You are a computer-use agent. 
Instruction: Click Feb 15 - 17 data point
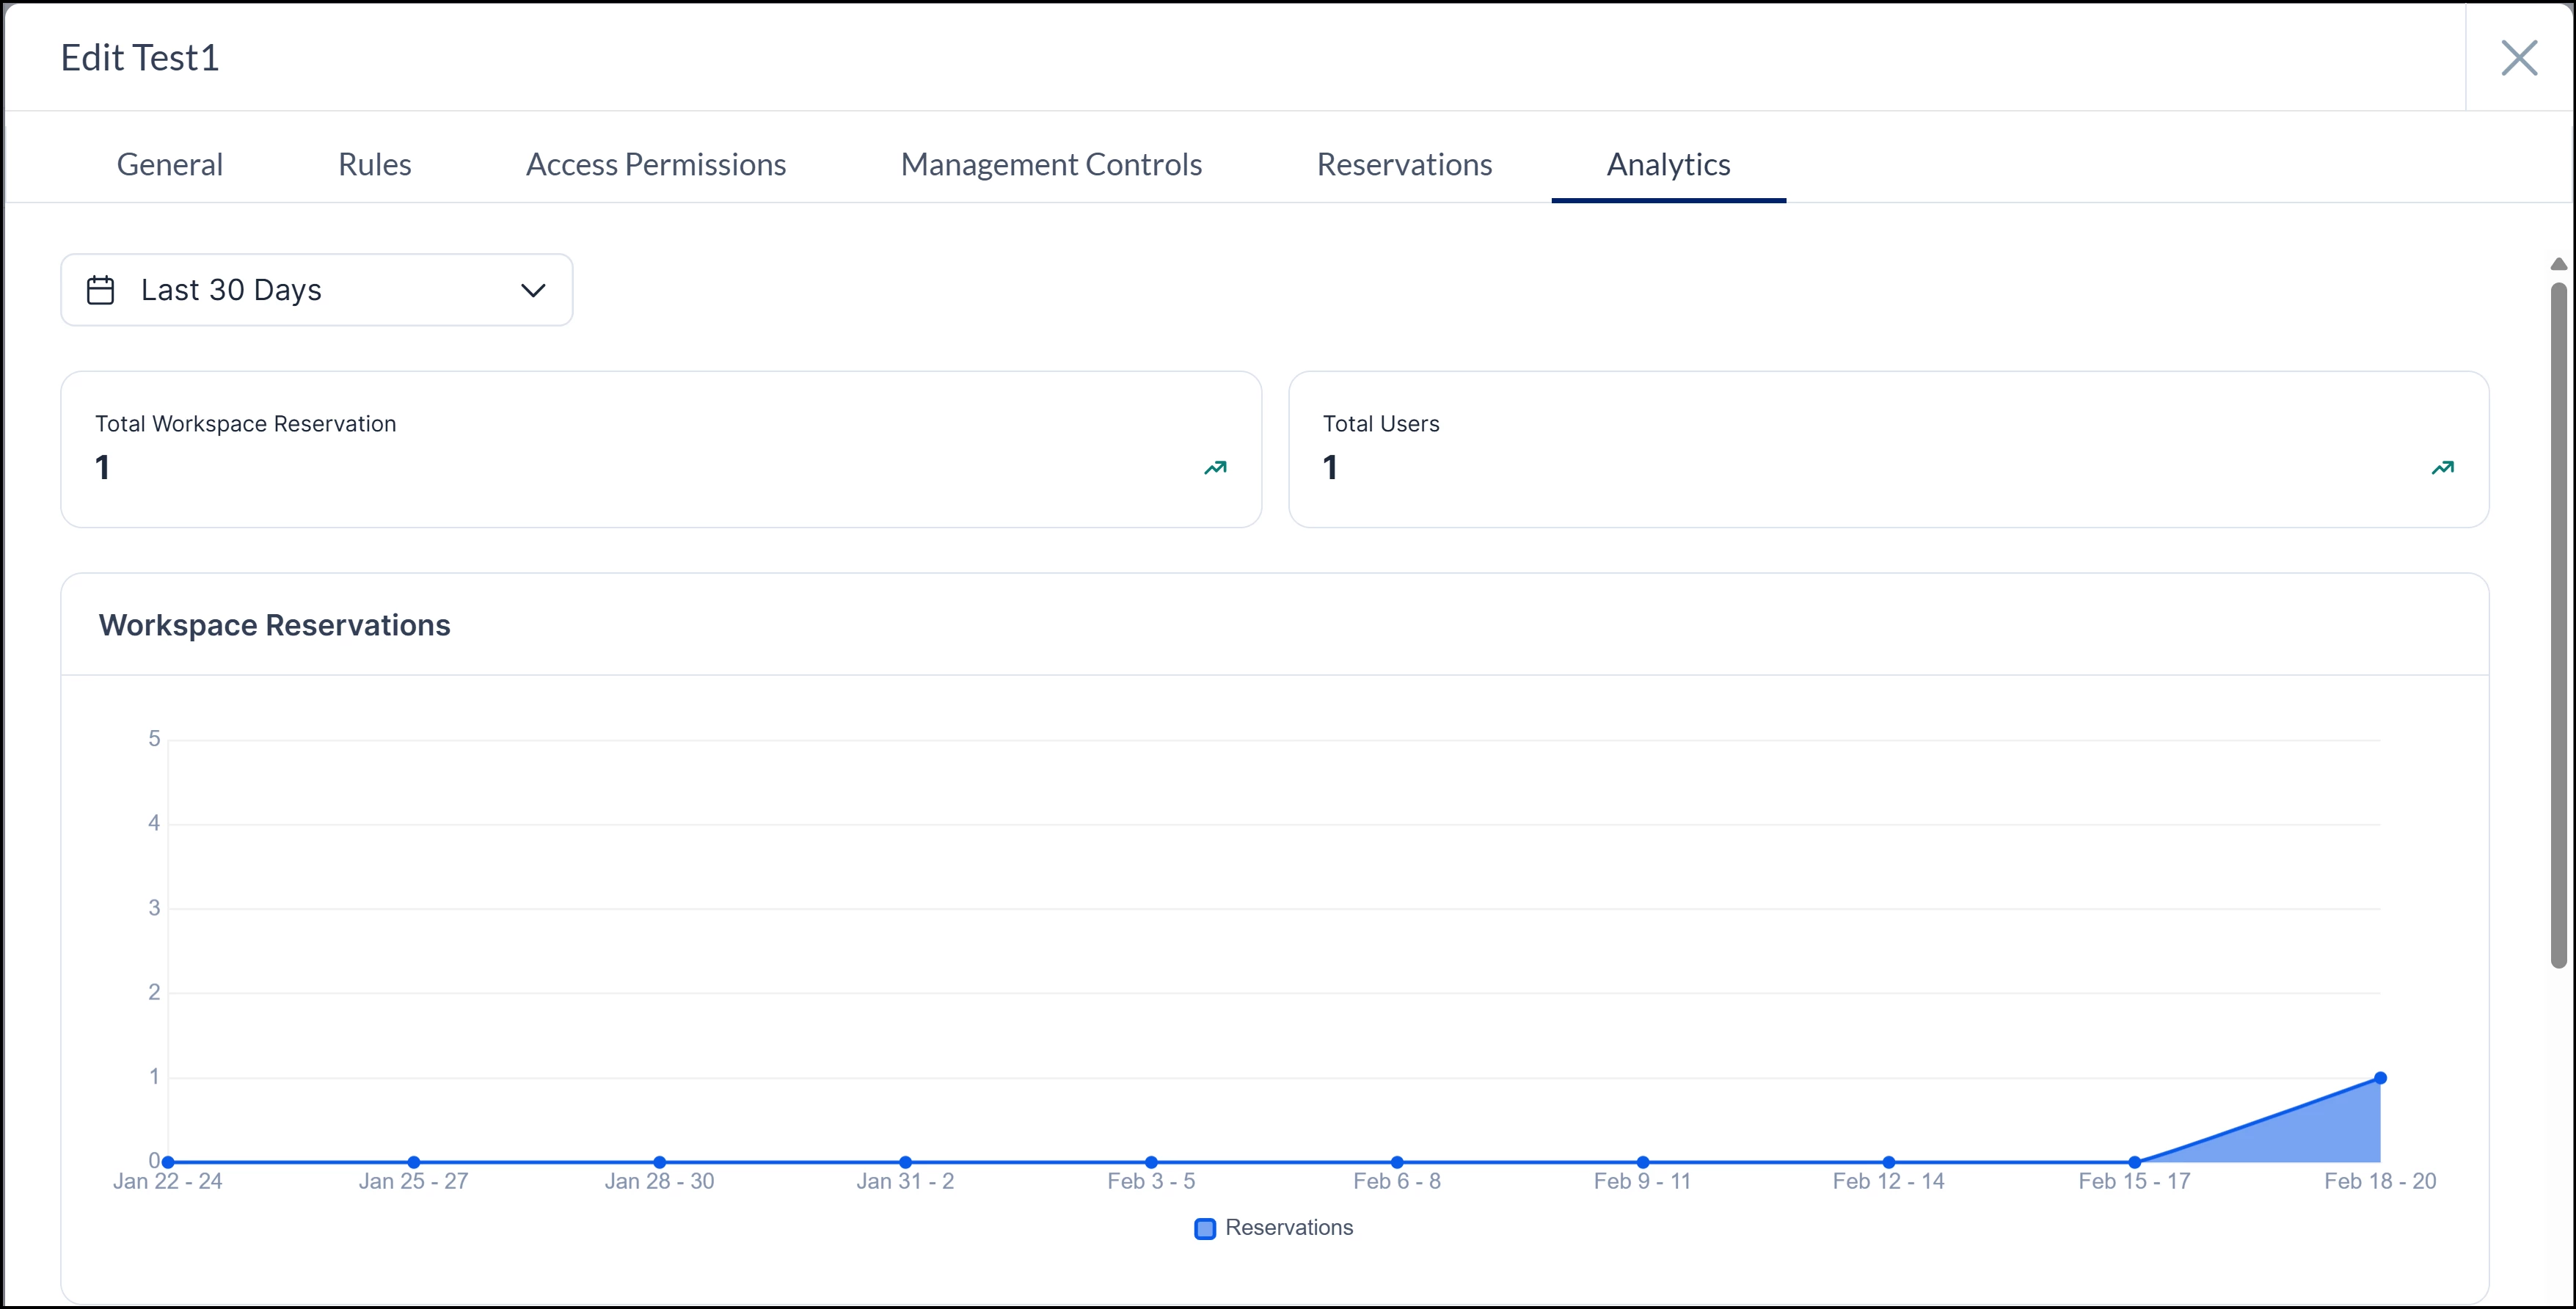point(2134,1162)
